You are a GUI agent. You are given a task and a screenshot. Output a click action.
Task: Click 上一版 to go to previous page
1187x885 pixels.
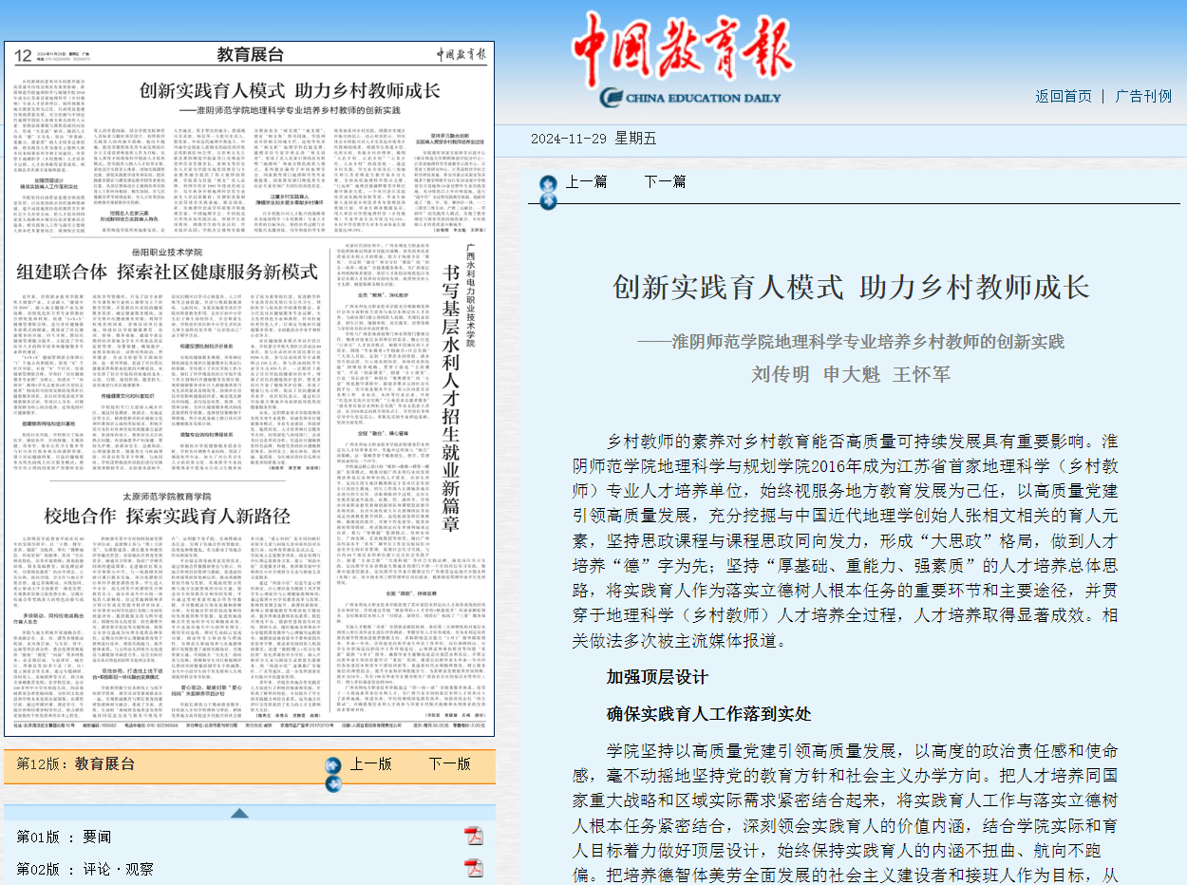(x=370, y=763)
